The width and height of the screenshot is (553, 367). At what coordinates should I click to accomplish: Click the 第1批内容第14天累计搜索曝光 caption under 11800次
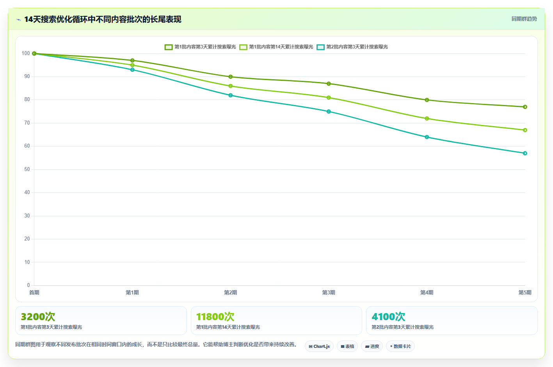pos(228,327)
